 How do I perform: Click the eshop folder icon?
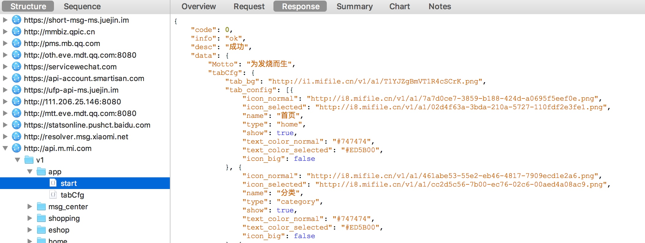(41, 230)
